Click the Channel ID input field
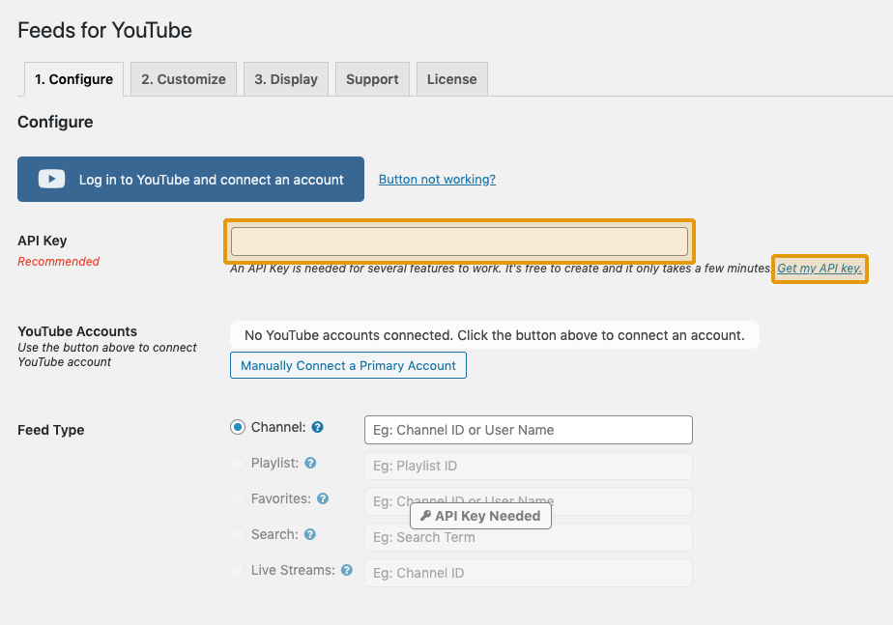This screenshot has height=625, width=893. tap(528, 429)
